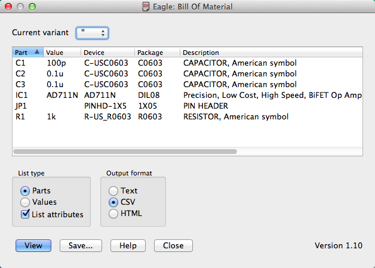Viewport: 375px width, 268px height.
Task: Open Help for Bill of Material
Action: point(128,246)
